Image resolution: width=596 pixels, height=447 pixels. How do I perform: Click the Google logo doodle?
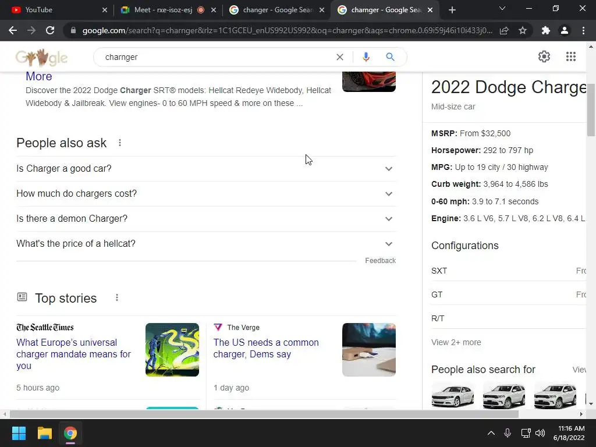(x=41, y=58)
